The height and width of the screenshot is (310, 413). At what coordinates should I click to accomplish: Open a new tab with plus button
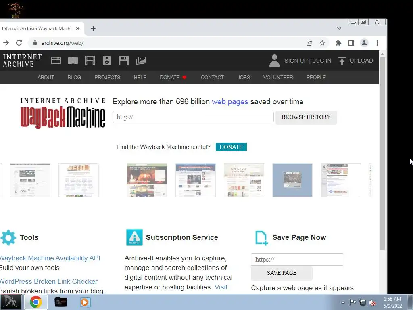coord(93,29)
